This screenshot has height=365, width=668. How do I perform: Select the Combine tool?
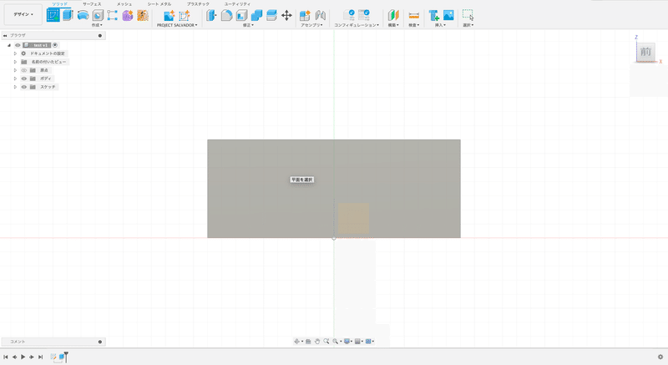256,15
